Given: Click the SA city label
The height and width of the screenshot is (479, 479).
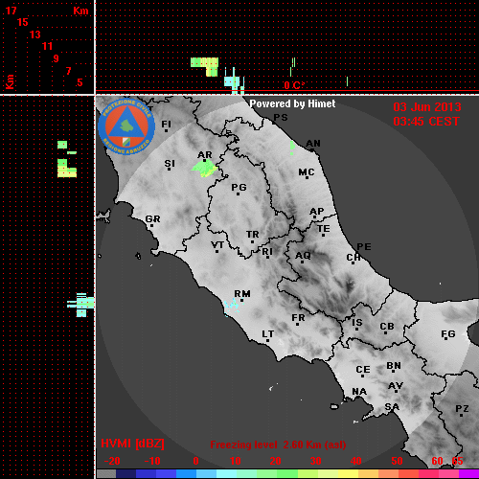Looking at the screenshot, I should (392, 407).
